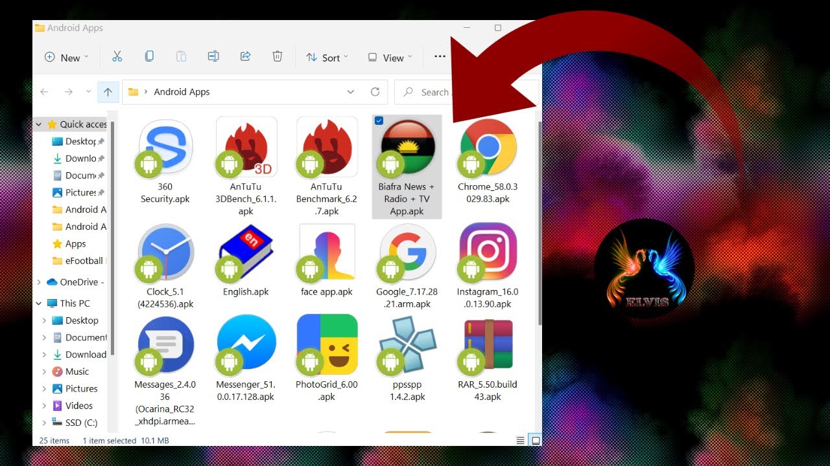Select the Messages_2.4.036 apk file
Screen dimensions: 830x466
(x=165, y=372)
